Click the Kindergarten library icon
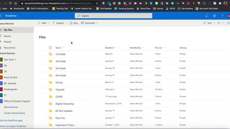Screen dimensions: 230x129 tap(1, 89)
